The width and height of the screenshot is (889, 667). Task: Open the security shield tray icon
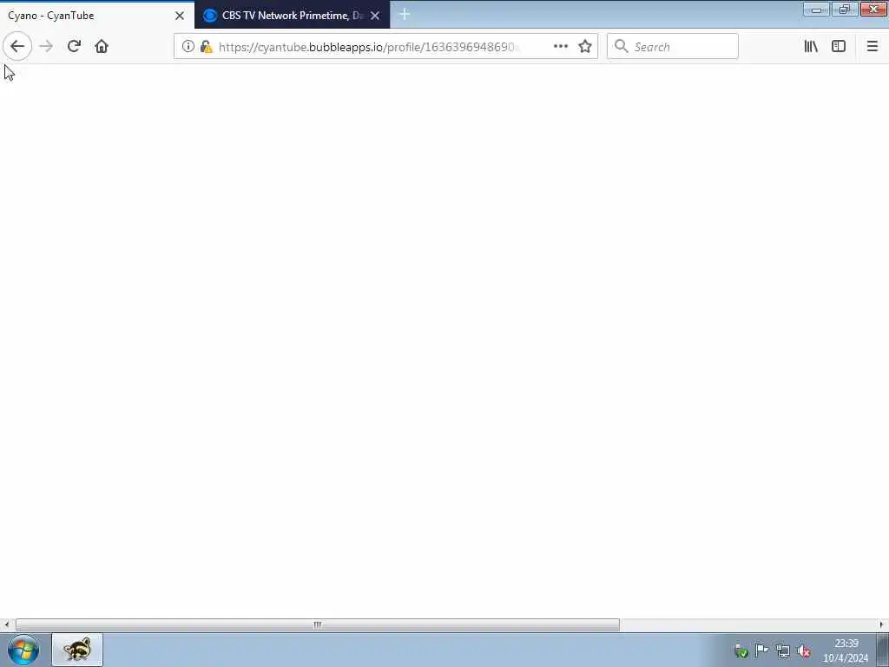click(x=741, y=651)
